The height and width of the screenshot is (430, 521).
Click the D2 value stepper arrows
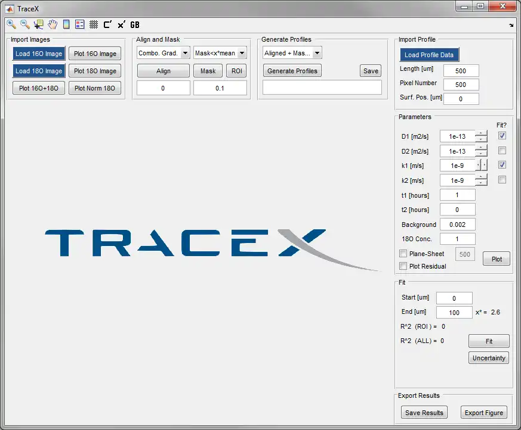(481, 151)
